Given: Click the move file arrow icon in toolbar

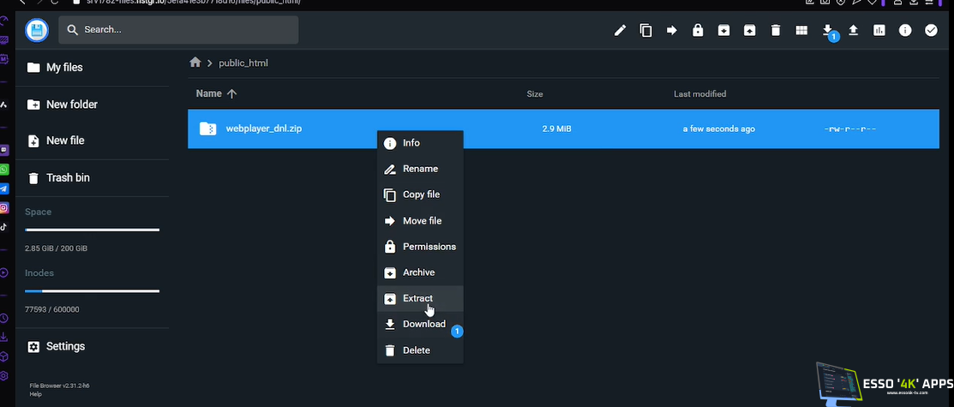Looking at the screenshot, I should [672, 31].
